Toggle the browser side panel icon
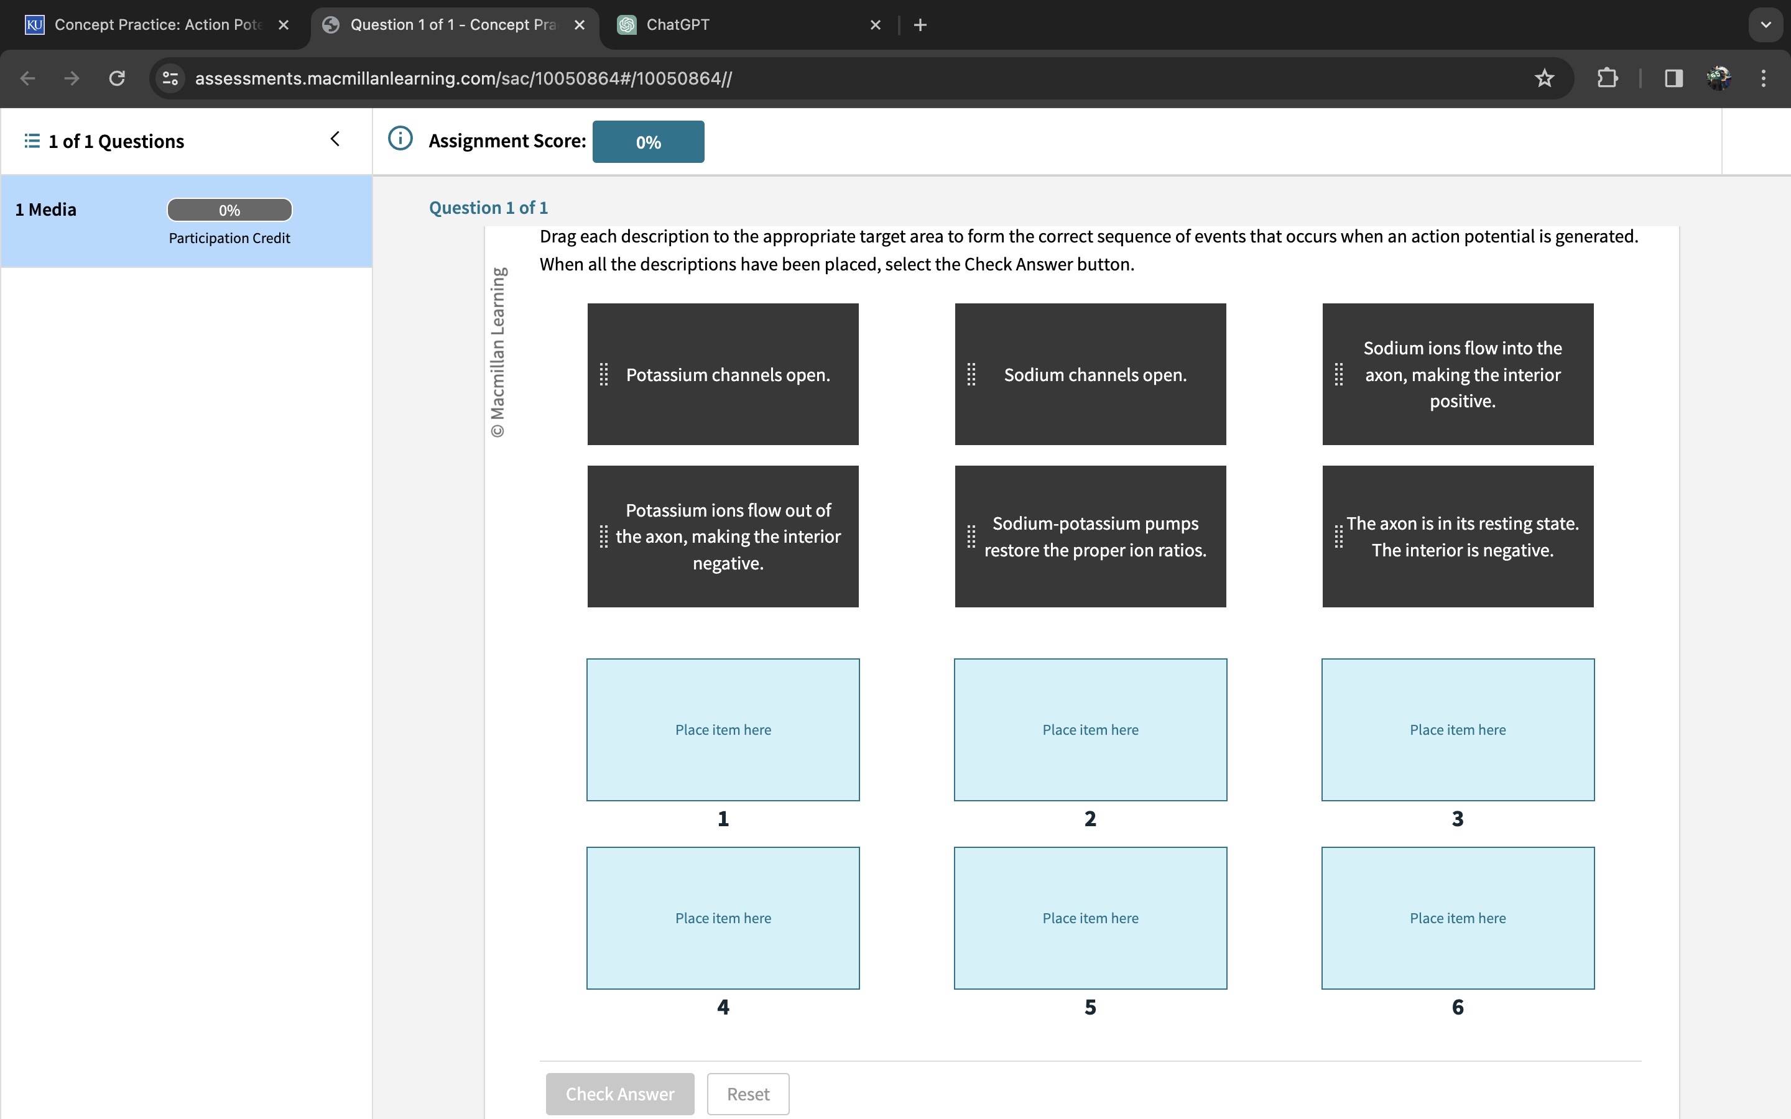1791x1119 pixels. tap(1673, 78)
